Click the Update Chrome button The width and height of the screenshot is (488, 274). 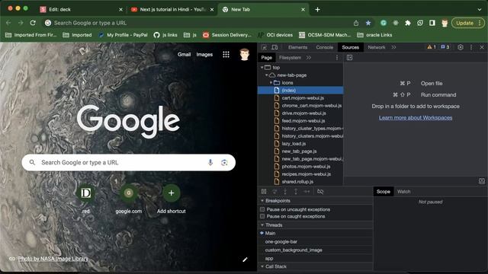click(x=467, y=23)
